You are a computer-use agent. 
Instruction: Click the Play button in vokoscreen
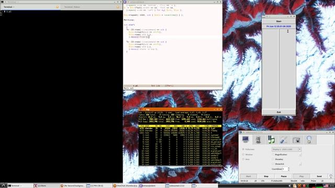[301, 177]
